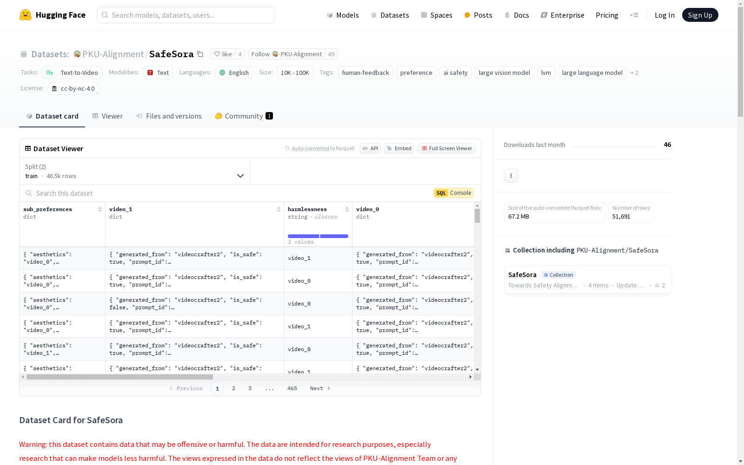744x465 pixels.
Task: Open the PKU-Alignment organization link
Action: point(113,54)
